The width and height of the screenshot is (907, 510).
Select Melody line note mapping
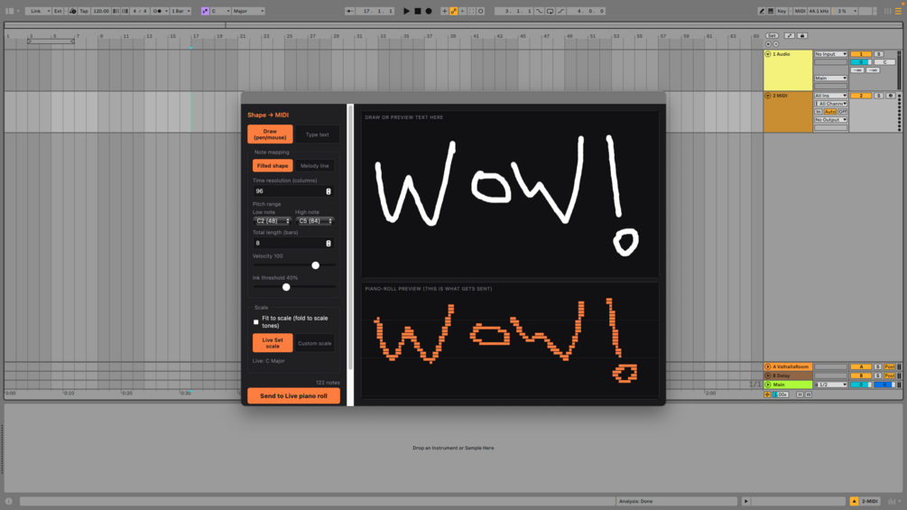click(x=315, y=165)
